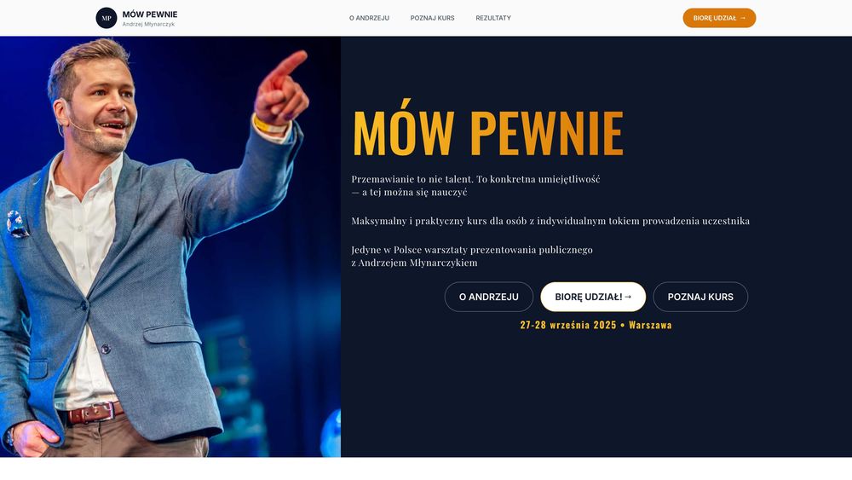Viewport: 852px width, 480px height.
Task: Click the outlined POZNAJ KURS hero button
Action: [x=700, y=297]
